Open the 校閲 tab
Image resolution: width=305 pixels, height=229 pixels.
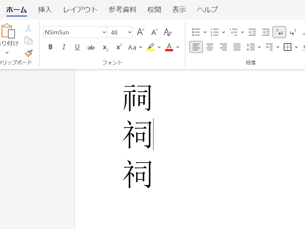tap(154, 10)
